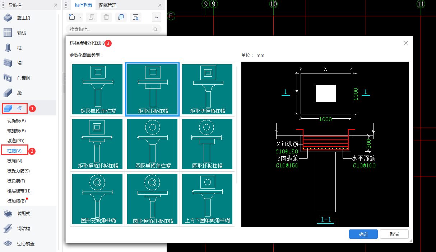
Task: Open the new component dropdown arrow
Action: 80,17
